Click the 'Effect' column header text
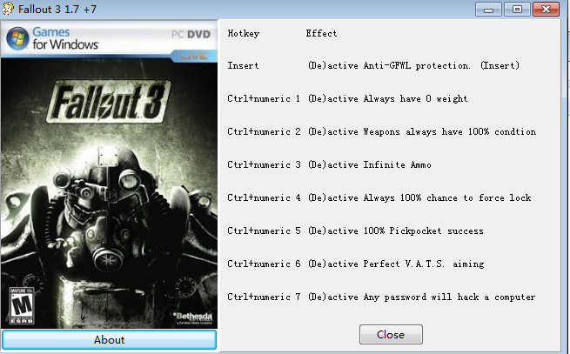This screenshot has height=354, width=570. pos(321,33)
